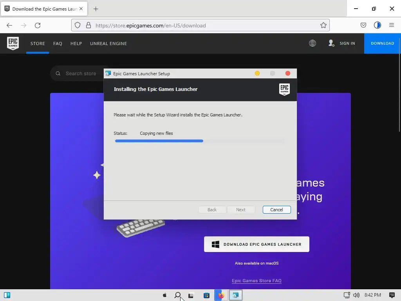Open the Epic Games Store FAQ link
Image resolution: width=401 pixels, height=301 pixels.
(x=256, y=281)
